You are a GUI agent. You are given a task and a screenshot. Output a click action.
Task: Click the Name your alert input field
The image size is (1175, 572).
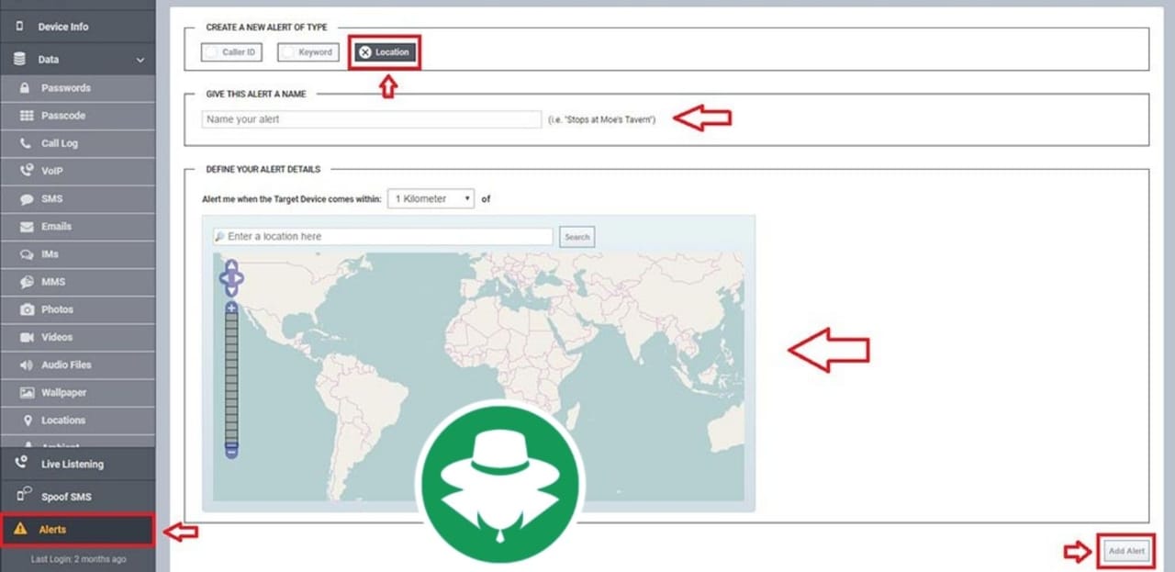coord(371,119)
